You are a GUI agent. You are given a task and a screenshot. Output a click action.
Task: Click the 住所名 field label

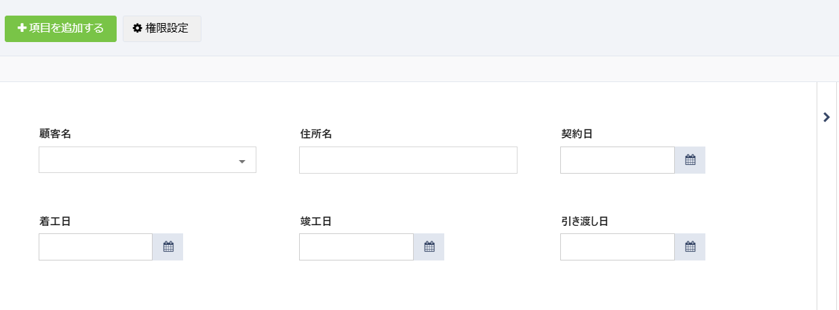coord(315,134)
